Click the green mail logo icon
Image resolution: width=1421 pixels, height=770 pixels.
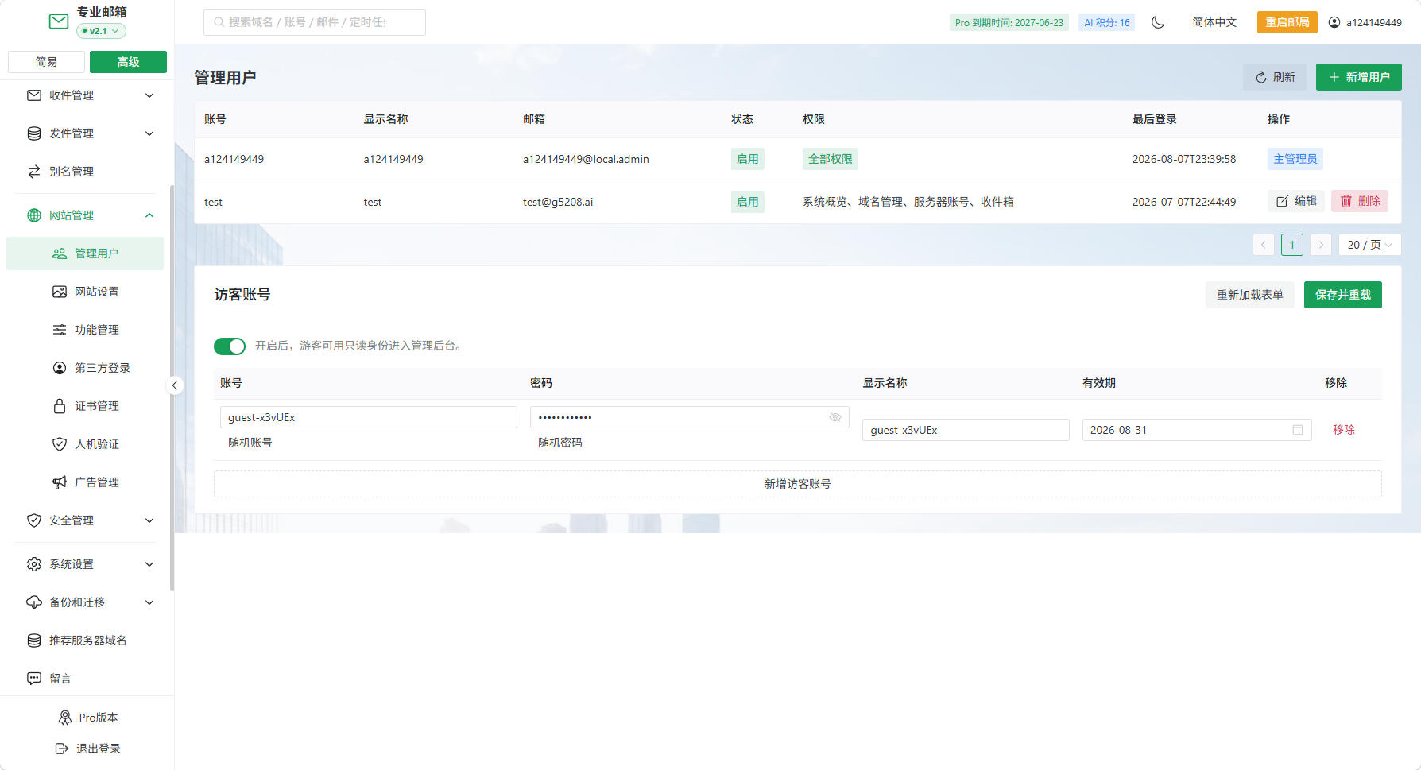[59, 21]
